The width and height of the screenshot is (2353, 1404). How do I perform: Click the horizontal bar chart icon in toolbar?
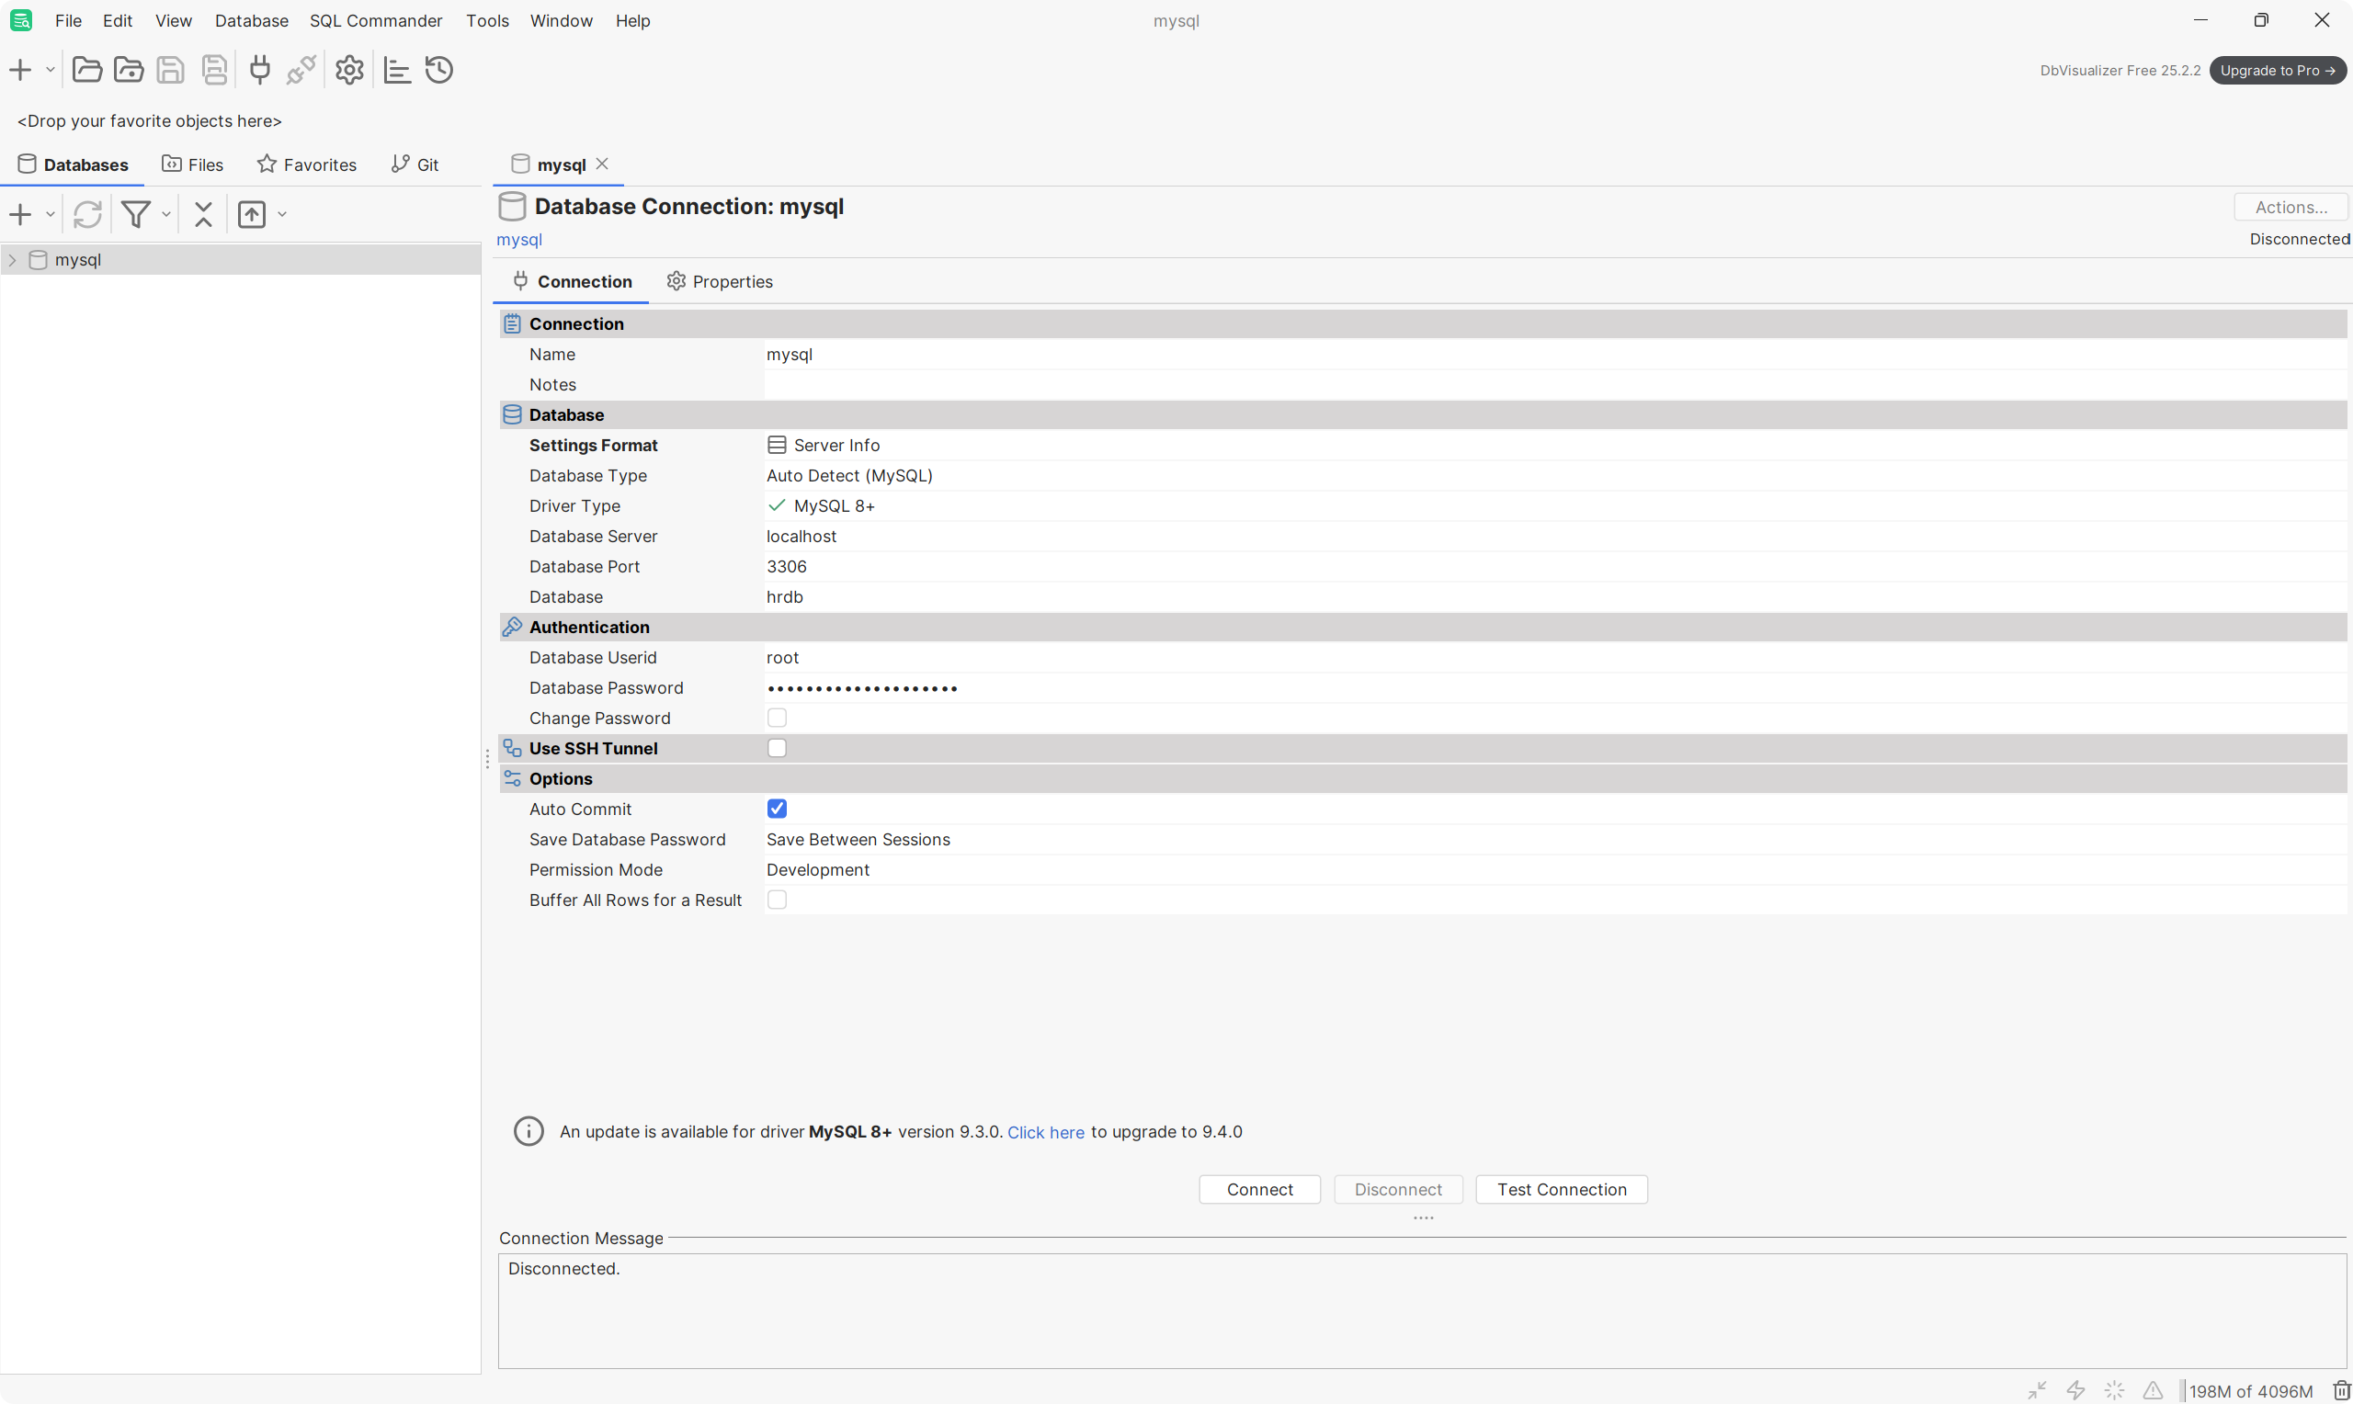click(x=397, y=70)
